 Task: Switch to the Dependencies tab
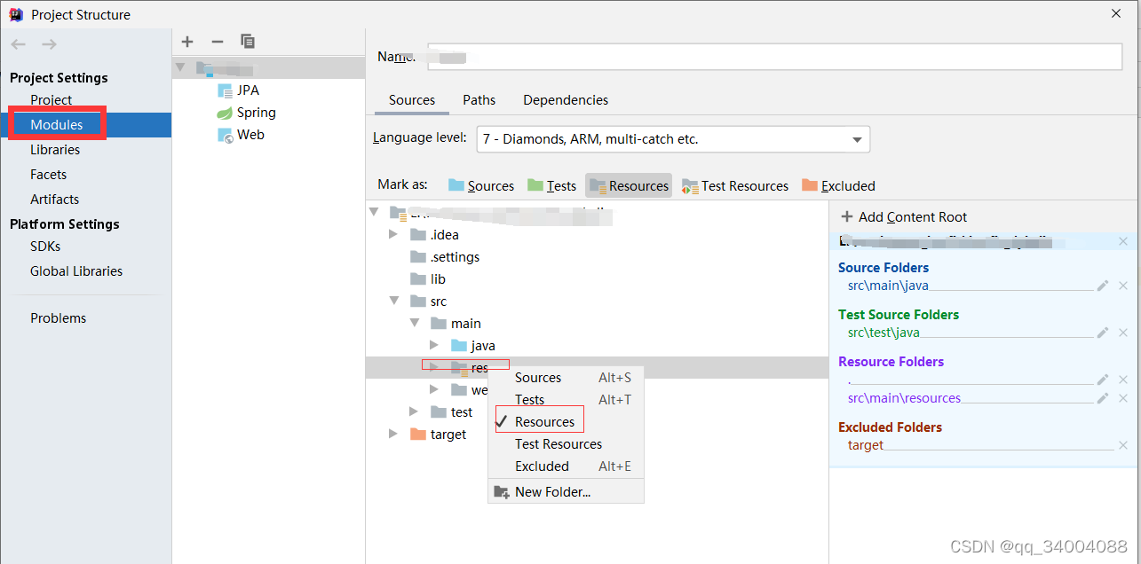pyautogui.click(x=565, y=99)
